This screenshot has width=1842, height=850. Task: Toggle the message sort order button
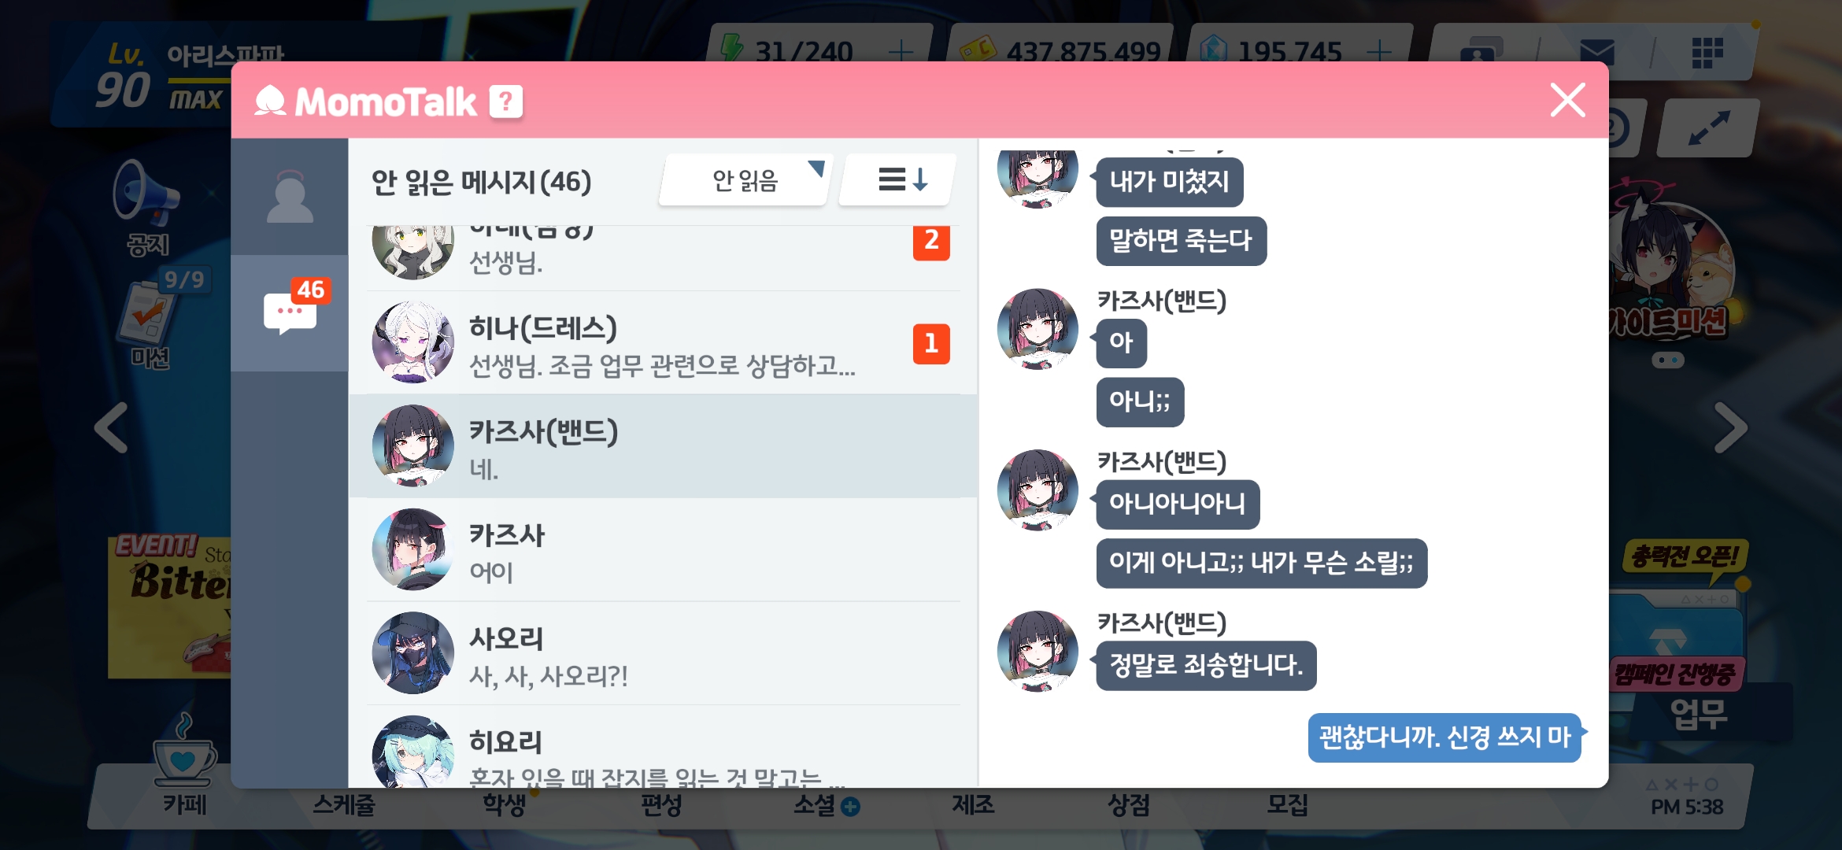(x=899, y=180)
